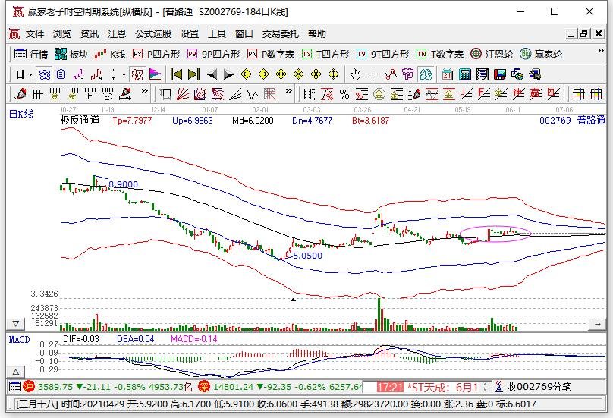Open the calculator icon

[x=465, y=74]
